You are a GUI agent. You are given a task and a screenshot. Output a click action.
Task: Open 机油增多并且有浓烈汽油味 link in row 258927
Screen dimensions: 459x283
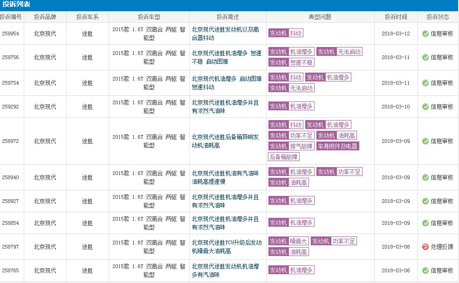pos(226,201)
